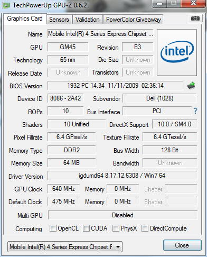Select the PowerColor Giveaway tab

(x=134, y=20)
